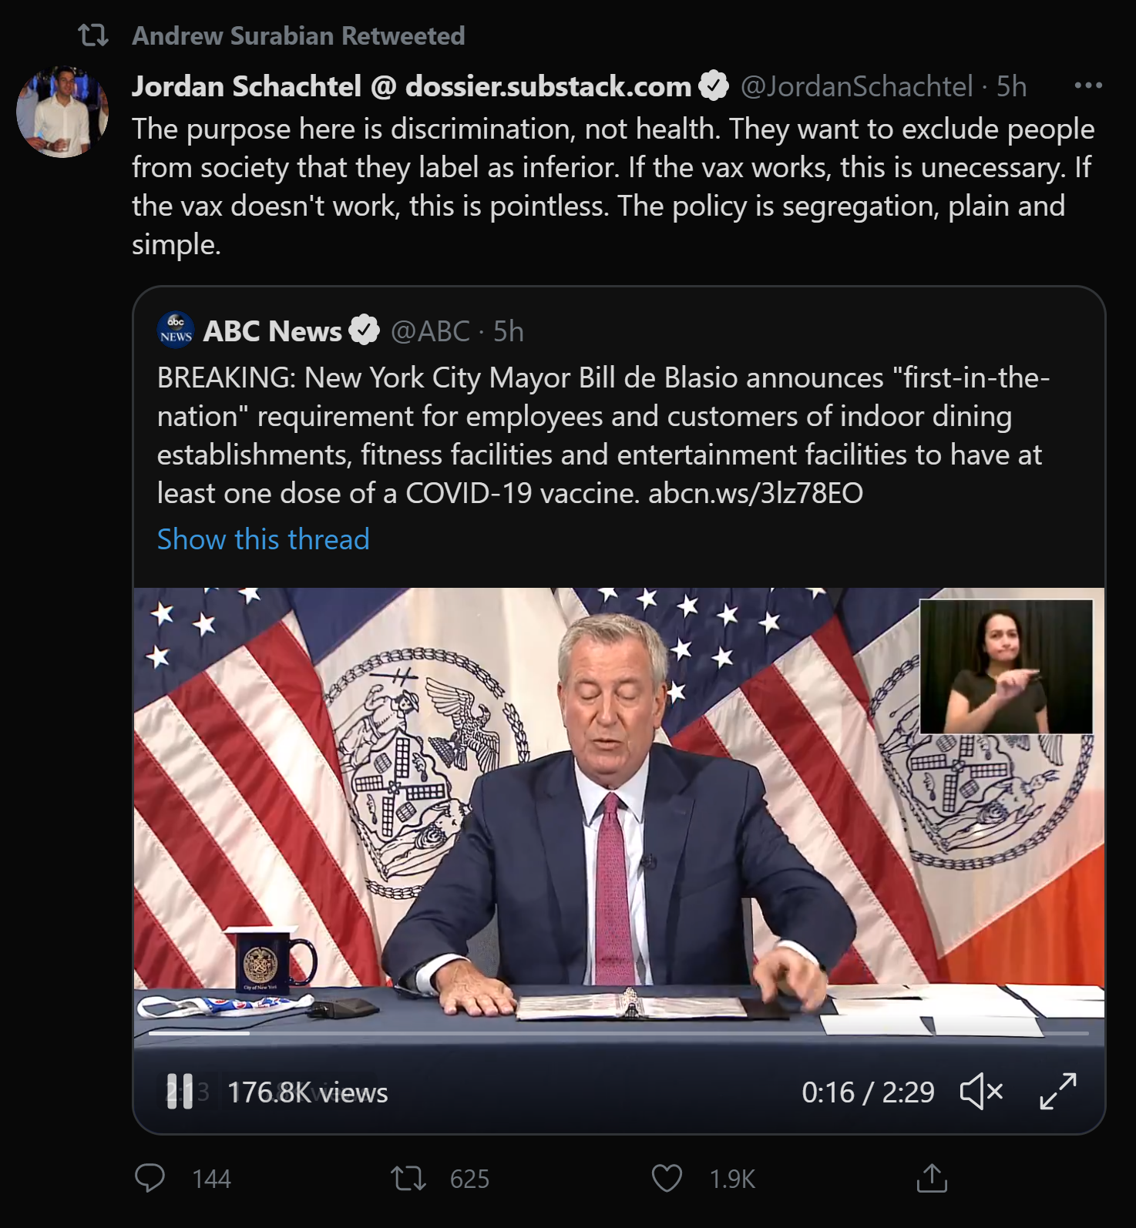Open the @JordanSchachtel handle link
This screenshot has height=1228, width=1136.
click(x=856, y=86)
